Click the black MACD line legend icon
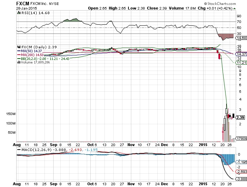The width and height of the screenshot is (247, 187). pos(19,150)
